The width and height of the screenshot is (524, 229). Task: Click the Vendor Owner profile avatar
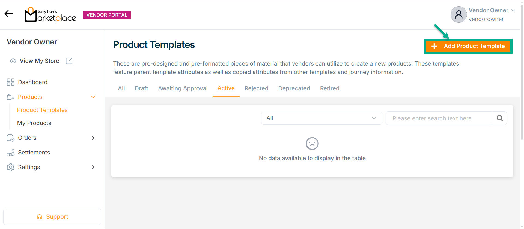coord(458,14)
